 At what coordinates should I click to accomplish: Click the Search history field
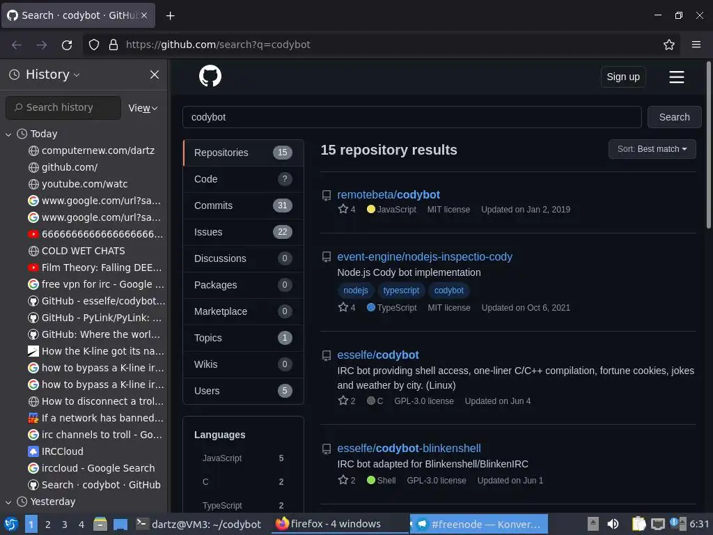coord(63,107)
